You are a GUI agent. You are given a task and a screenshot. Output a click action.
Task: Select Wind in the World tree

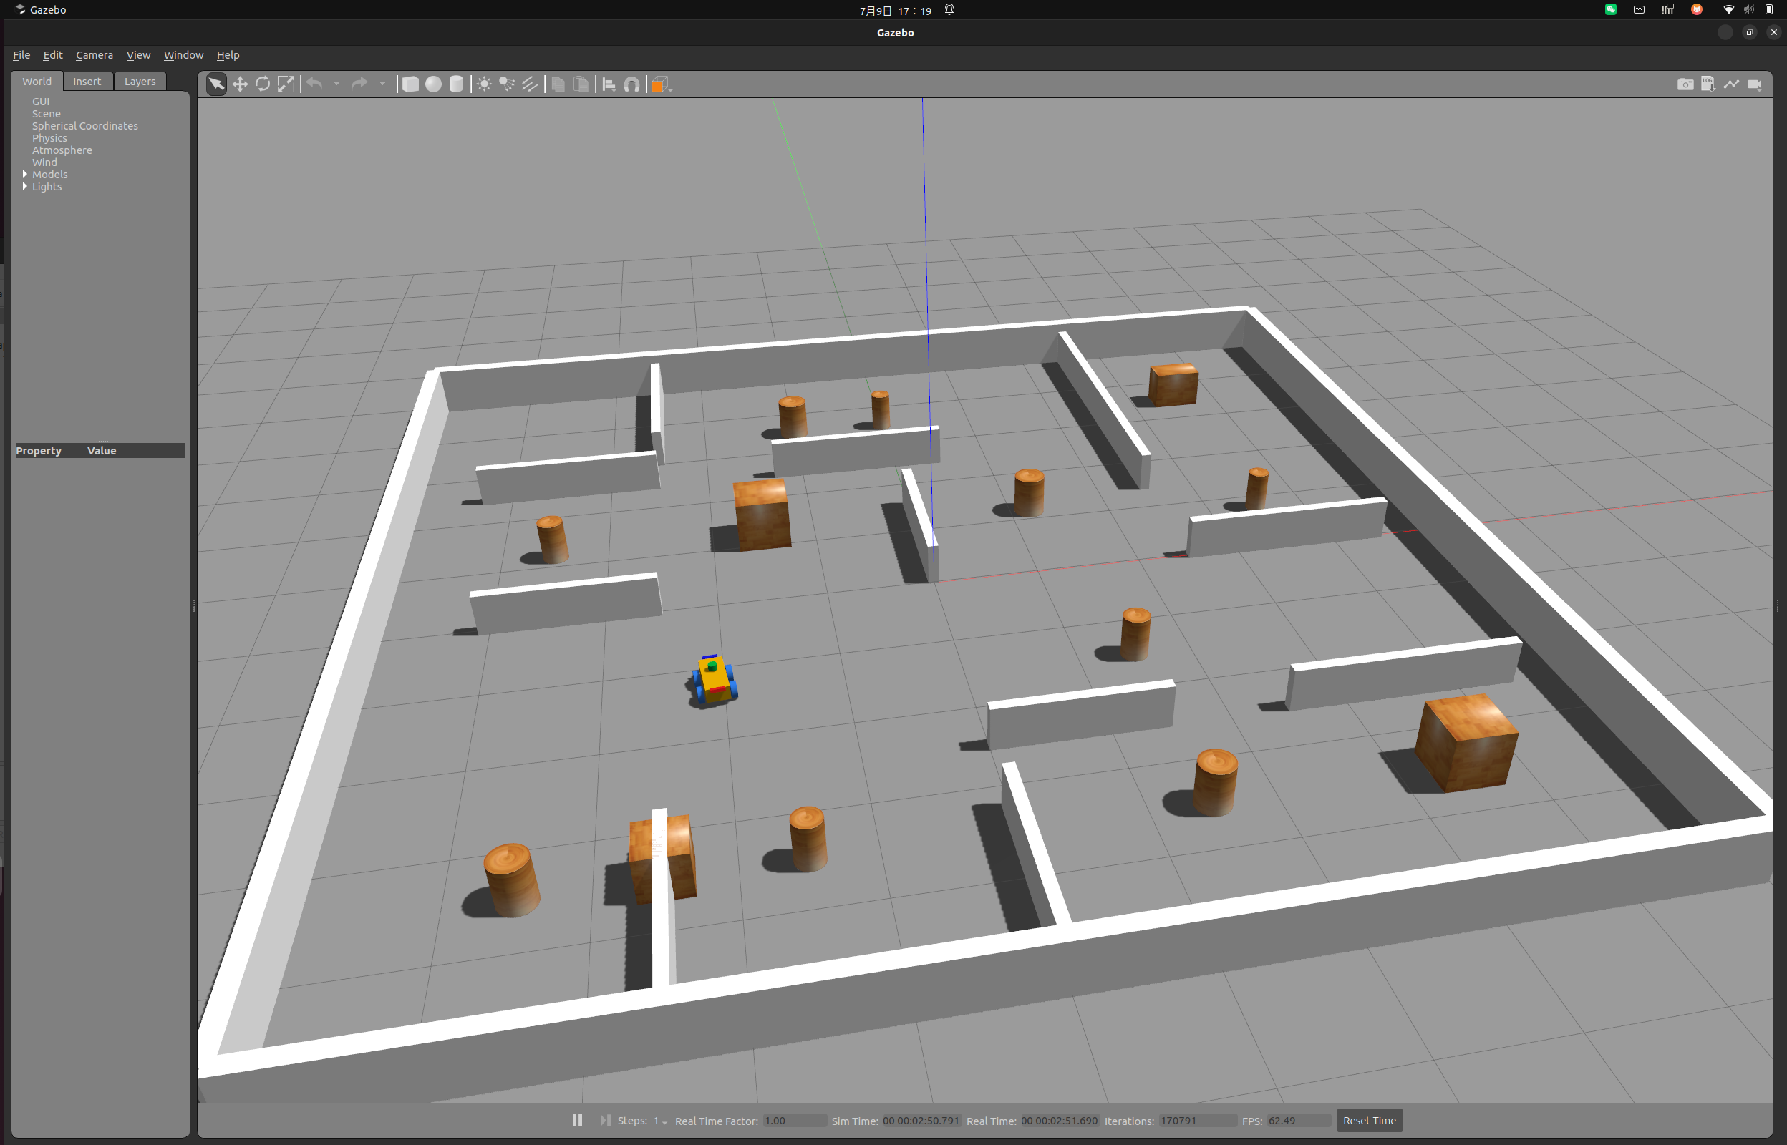point(44,162)
